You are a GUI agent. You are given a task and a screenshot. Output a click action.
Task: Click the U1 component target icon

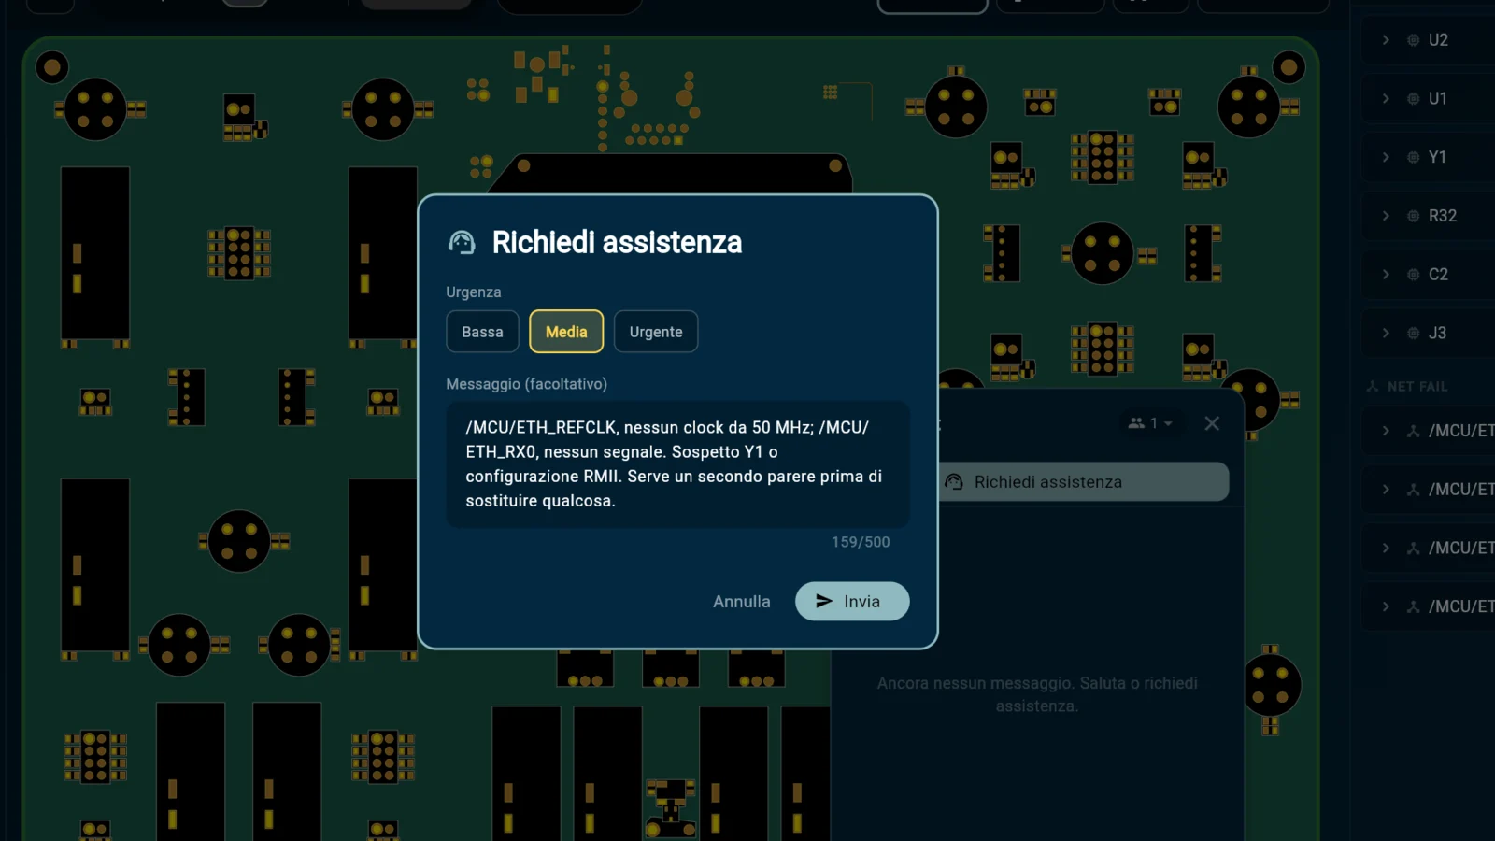click(1413, 99)
